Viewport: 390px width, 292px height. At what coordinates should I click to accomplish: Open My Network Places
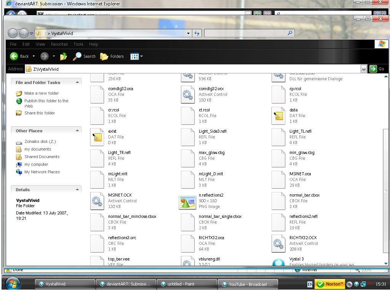coord(42,172)
